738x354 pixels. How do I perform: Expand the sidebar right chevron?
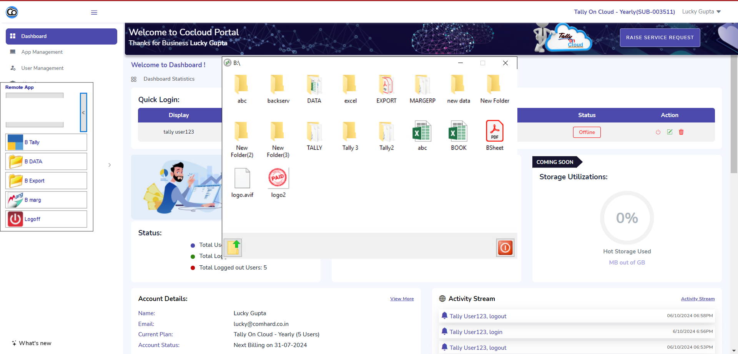click(110, 165)
